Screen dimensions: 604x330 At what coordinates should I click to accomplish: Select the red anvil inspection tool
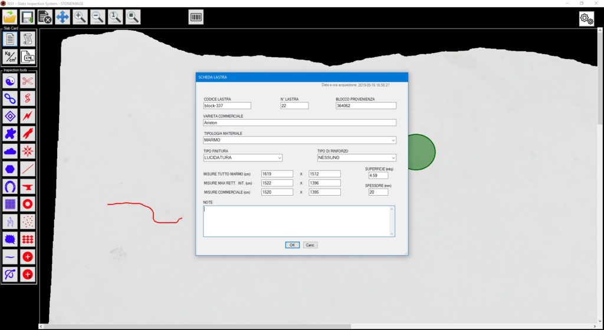[27, 187]
